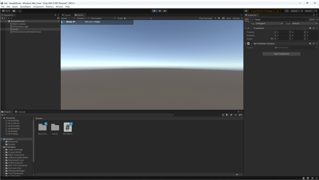Click the Add Component button in the Inspector

click(281, 53)
